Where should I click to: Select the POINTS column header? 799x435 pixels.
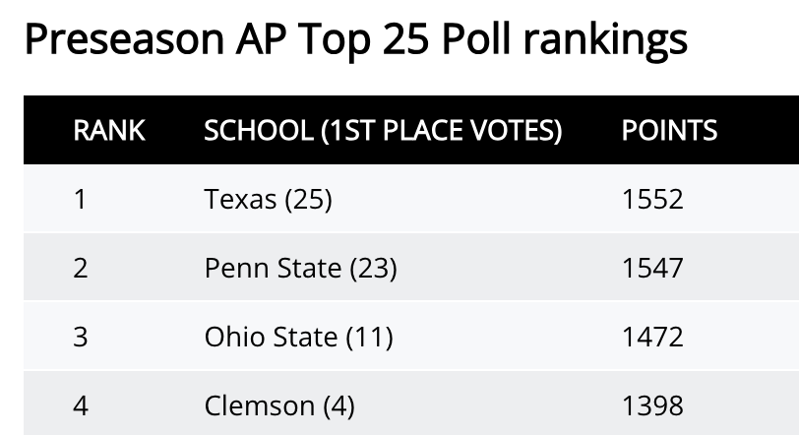pos(669,130)
